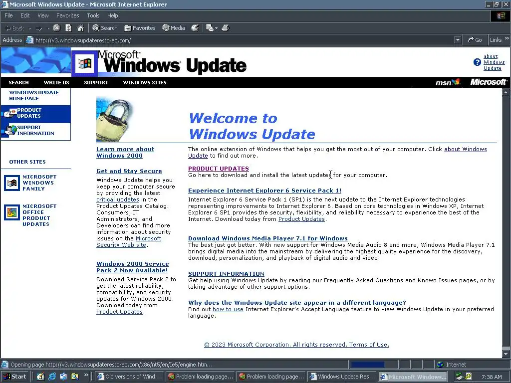Click the Internet zone globe in status bar
This screenshot has width=511, height=383.
[x=440, y=365]
